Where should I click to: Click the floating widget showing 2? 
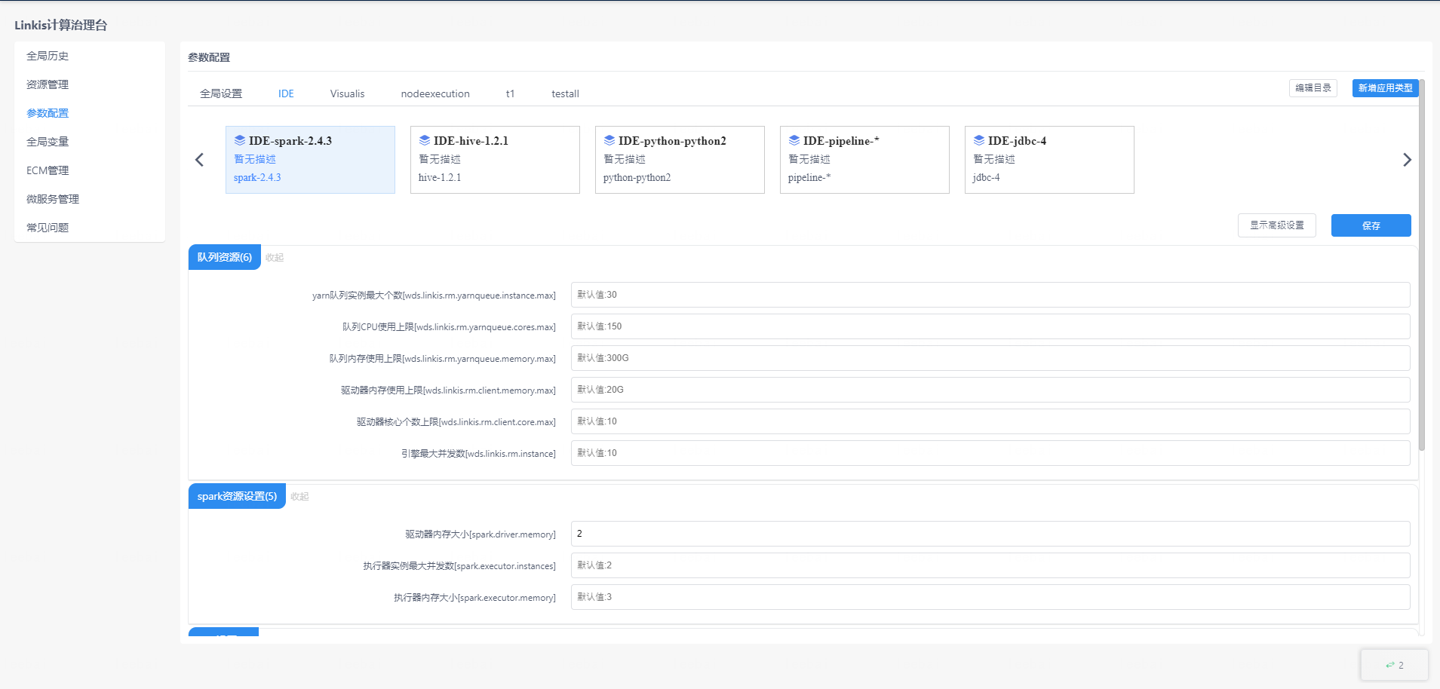click(x=1394, y=665)
